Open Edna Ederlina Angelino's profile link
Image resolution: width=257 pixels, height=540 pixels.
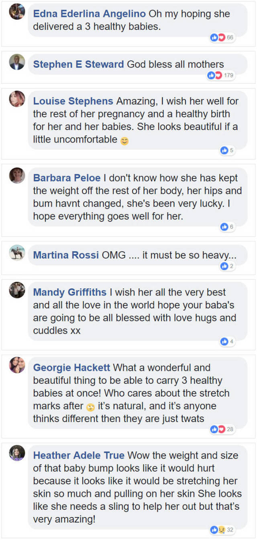pos(89,14)
